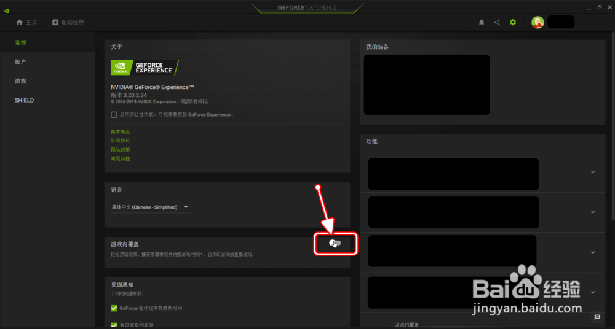Click the NVIDIA logo in title bar
This screenshot has height=329, width=615.
pyautogui.click(x=6, y=11)
